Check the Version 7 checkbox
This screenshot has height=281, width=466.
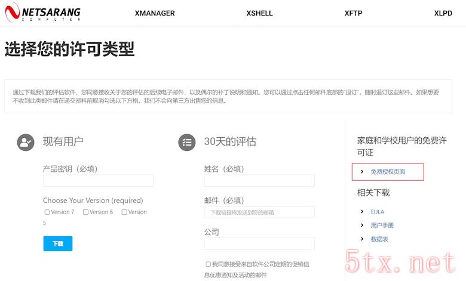[x=47, y=212]
